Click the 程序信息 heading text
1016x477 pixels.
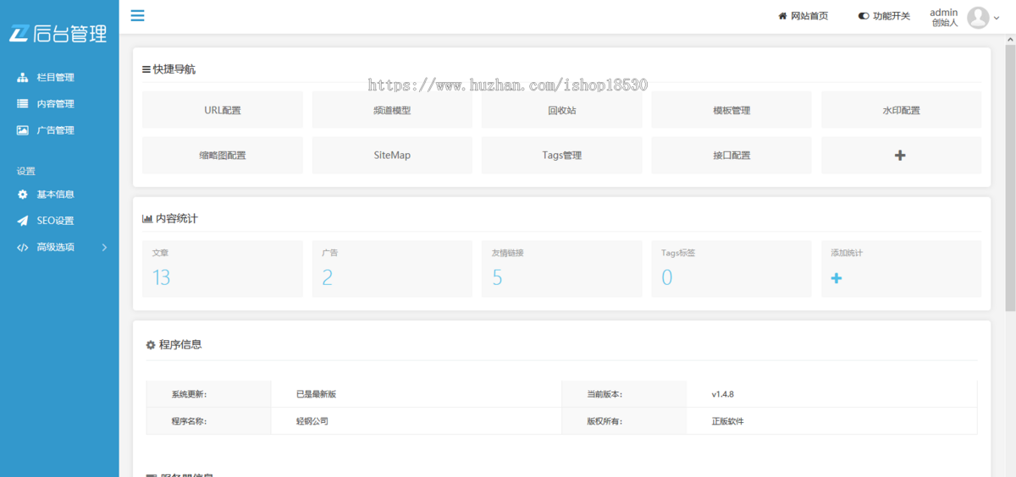pyautogui.click(x=180, y=345)
